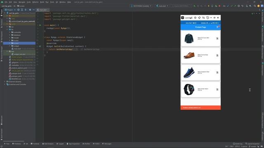Open the View menu

click(x=15, y=2)
